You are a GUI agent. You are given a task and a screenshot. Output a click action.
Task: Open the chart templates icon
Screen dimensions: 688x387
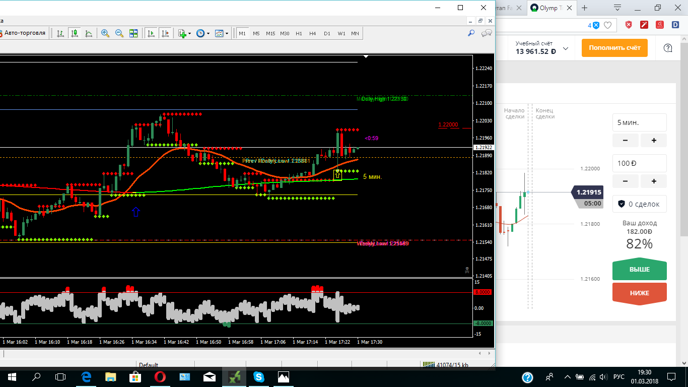point(219,33)
